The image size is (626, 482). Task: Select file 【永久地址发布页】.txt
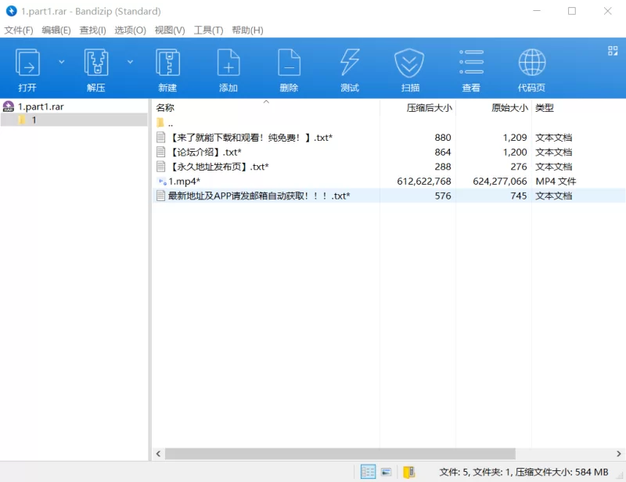(220, 167)
